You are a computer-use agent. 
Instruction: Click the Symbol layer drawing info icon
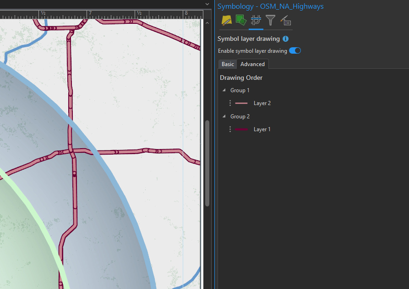pos(285,39)
